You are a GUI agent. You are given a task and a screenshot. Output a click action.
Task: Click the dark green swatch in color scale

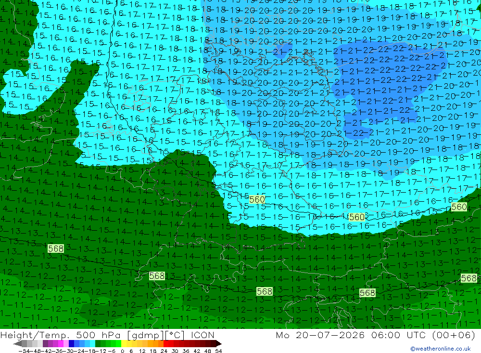click(98, 343)
